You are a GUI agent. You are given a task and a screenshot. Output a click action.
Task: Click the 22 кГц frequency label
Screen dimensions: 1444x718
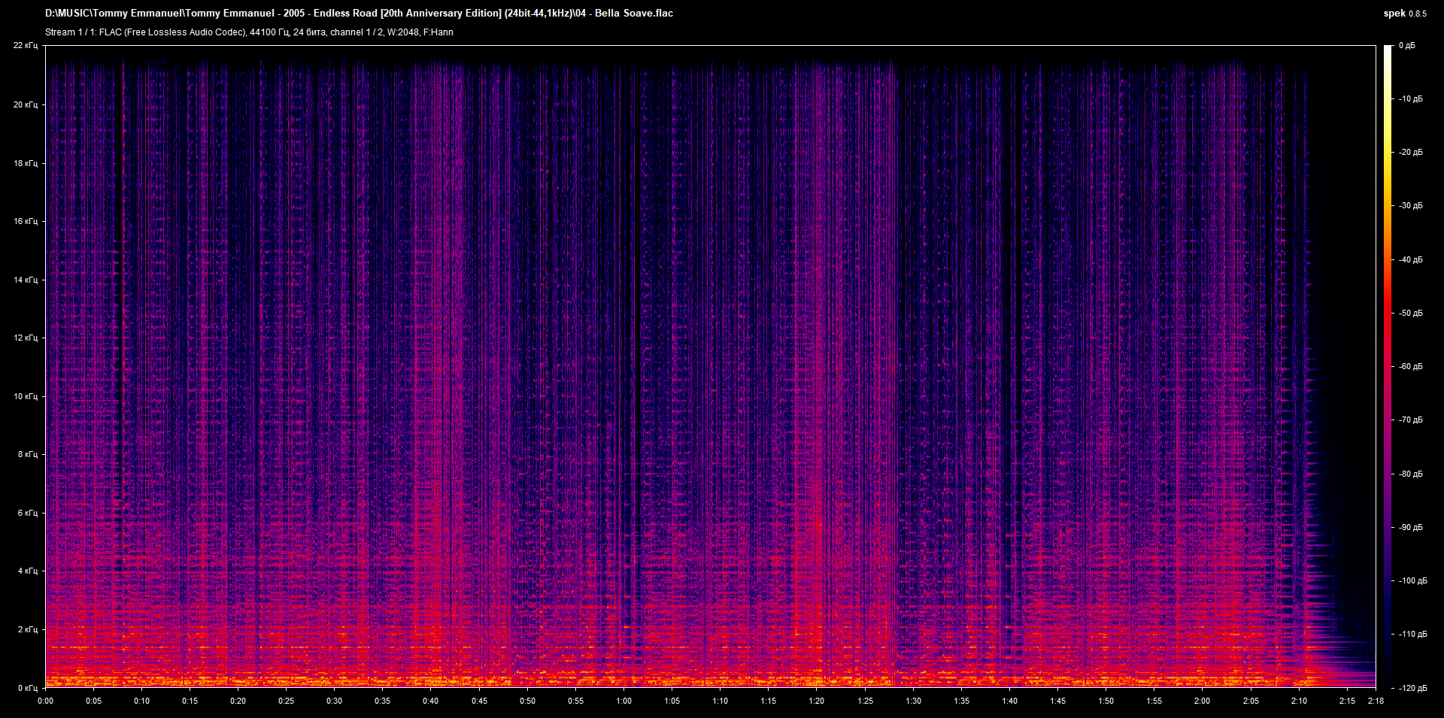coord(25,46)
